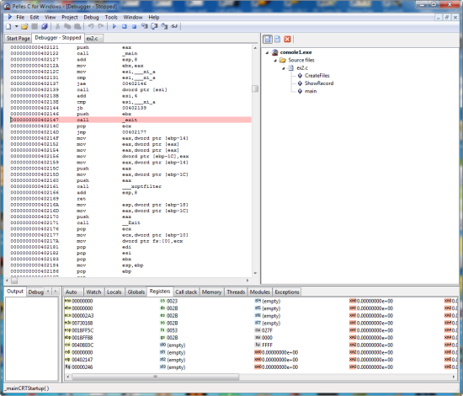Open the Help menu
Image resolution: width=463 pixels, height=396 pixels.
tap(154, 17)
